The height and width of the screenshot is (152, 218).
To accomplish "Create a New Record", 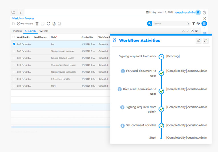I will (25, 24).
